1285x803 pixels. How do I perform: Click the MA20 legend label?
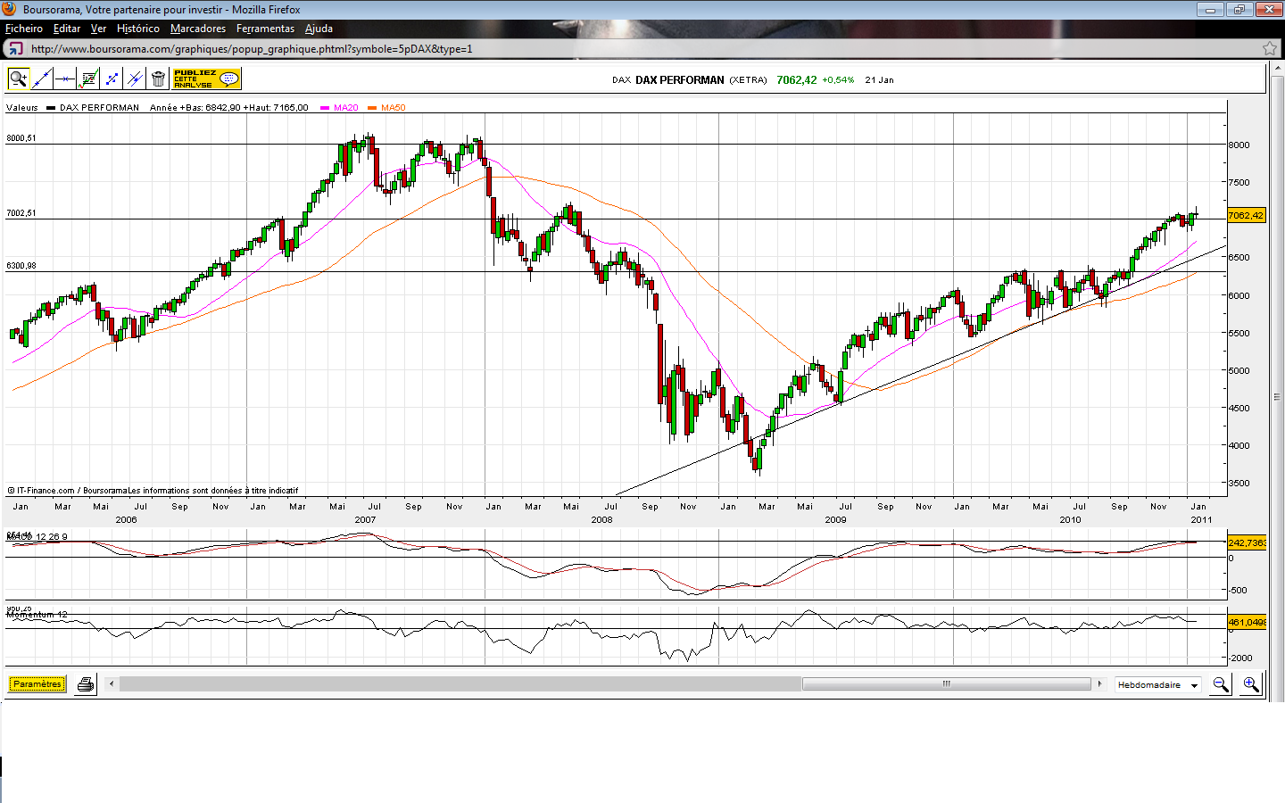click(x=345, y=108)
